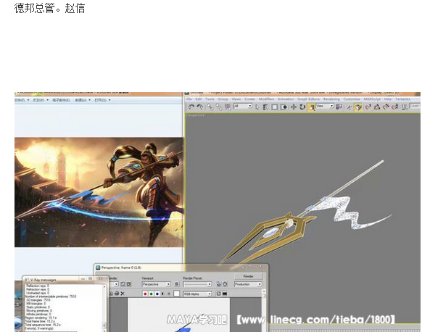The image size is (422, 332).
Task: Open the 刻录 menu in photo viewer
Action: [x=83, y=100]
